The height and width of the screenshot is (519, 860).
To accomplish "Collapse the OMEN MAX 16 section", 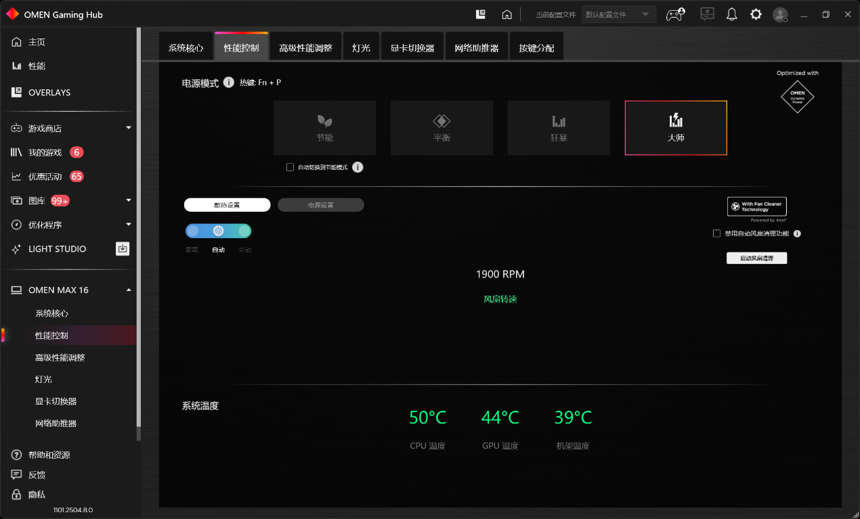I will (127, 289).
